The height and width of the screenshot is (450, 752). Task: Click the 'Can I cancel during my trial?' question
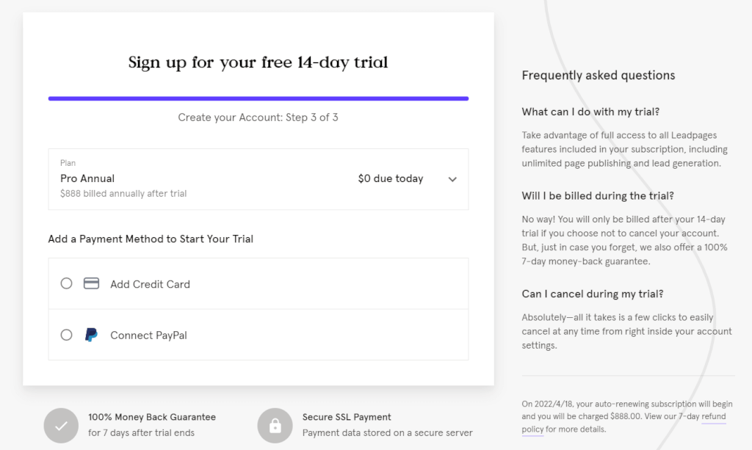click(593, 294)
